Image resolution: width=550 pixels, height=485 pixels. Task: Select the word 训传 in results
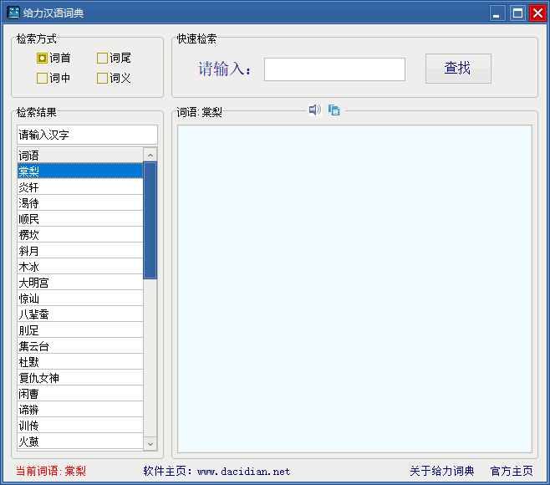[x=80, y=426]
